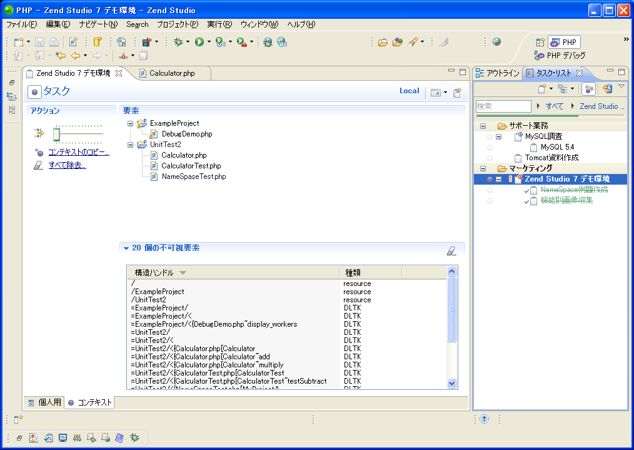The width and height of the screenshot is (634, 450).
Task: Click the Debug bug icon in toolbar
Action: click(x=179, y=42)
